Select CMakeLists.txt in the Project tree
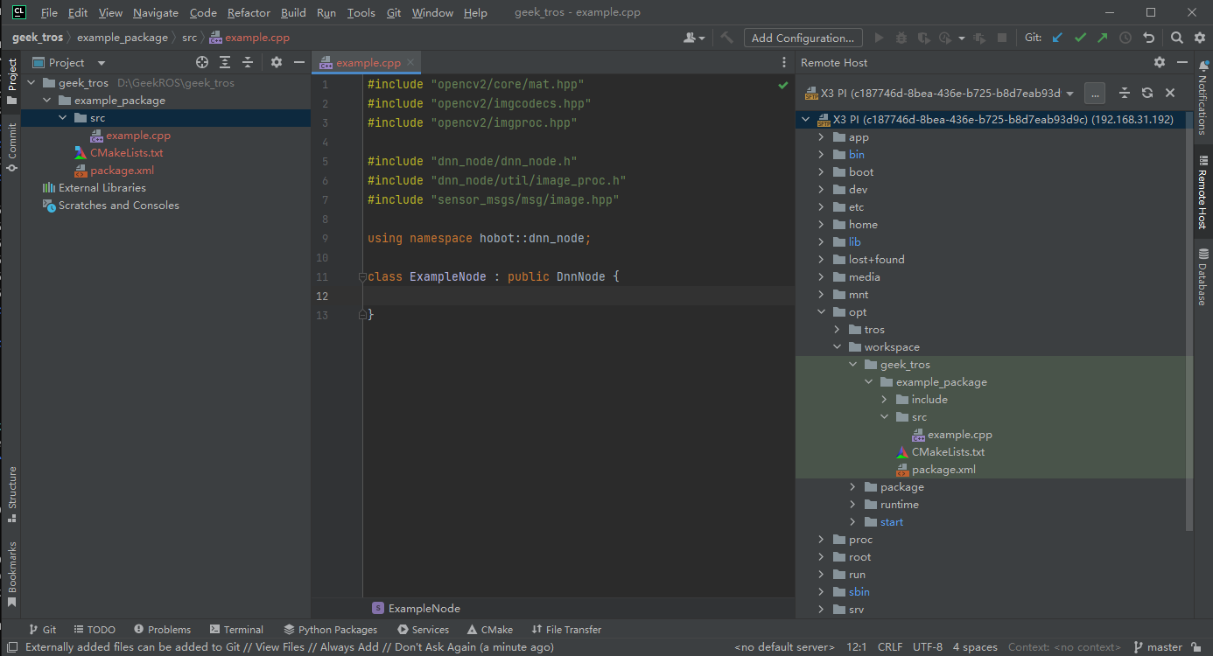The height and width of the screenshot is (656, 1213). tap(126, 153)
